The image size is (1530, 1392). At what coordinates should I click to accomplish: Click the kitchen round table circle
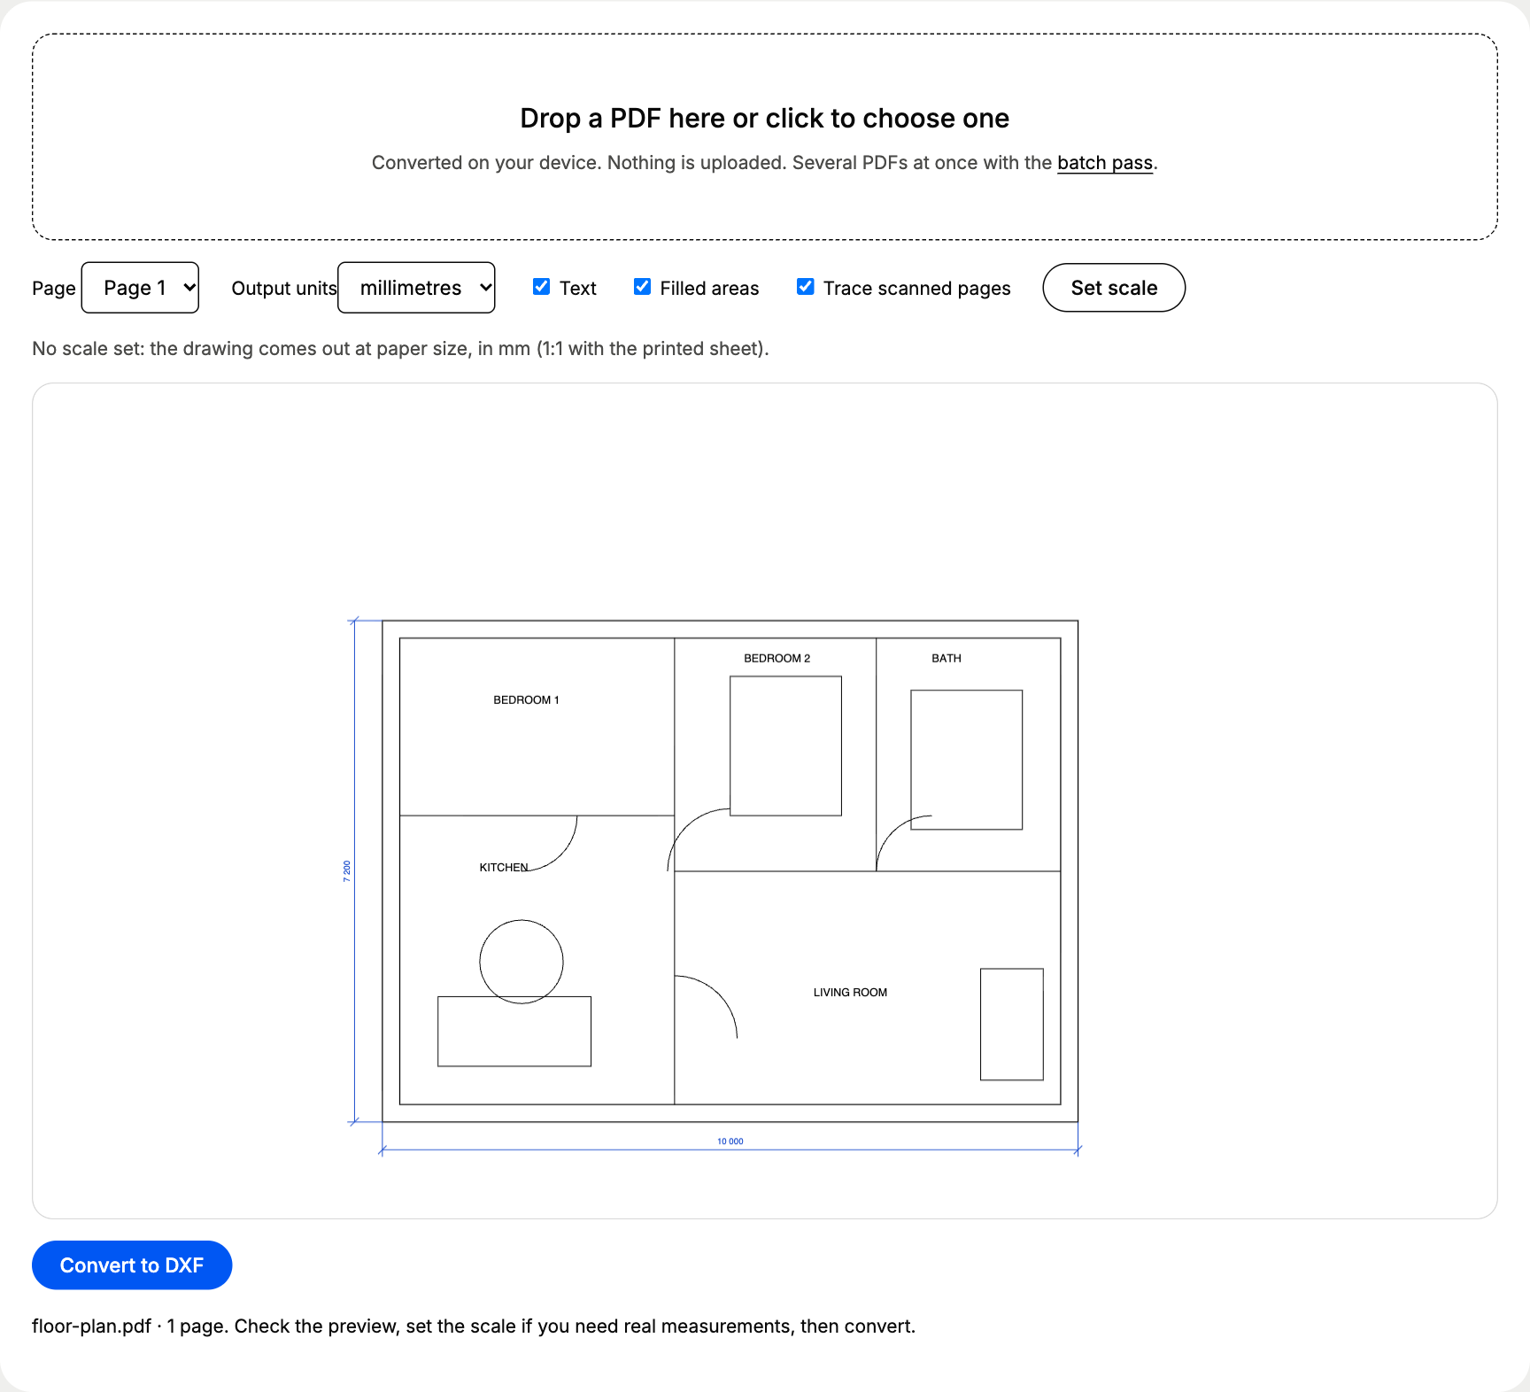[x=522, y=962]
